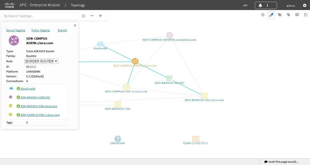Image resolution: width=310 pixels, height=165 pixels.
Task: Open the Device Tagging link
Action: (x=16, y=30)
